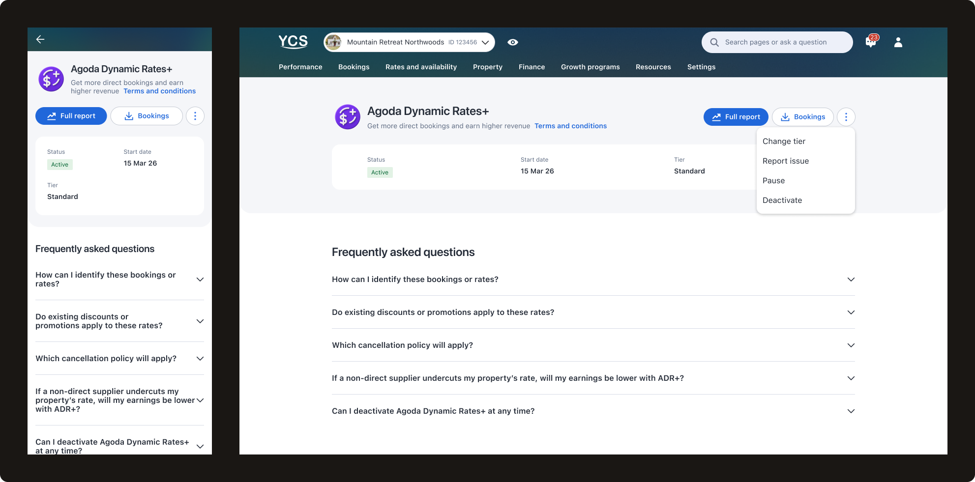Select Report issue from the dropdown
Image resolution: width=975 pixels, height=482 pixels.
point(806,161)
